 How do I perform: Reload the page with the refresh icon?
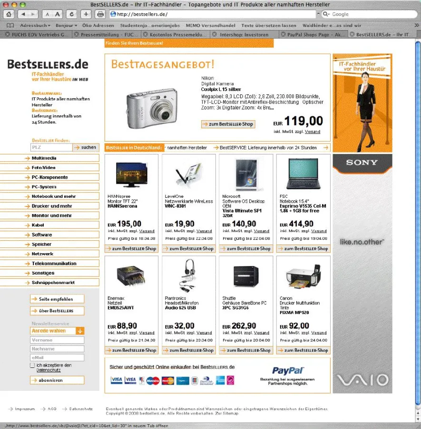pos(71,14)
